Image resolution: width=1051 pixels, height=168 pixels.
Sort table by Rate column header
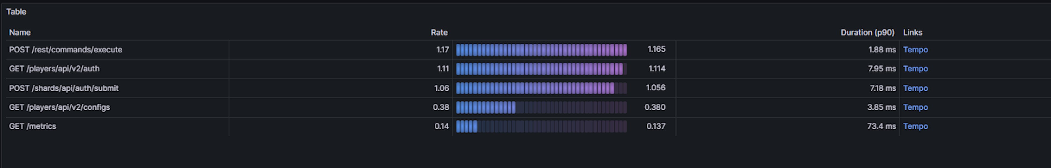(x=438, y=32)
